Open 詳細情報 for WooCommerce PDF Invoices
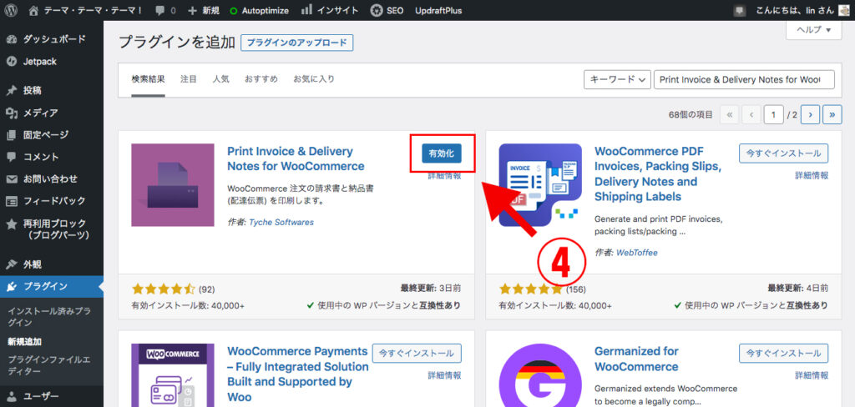The image size is (855, 407). 812,175
